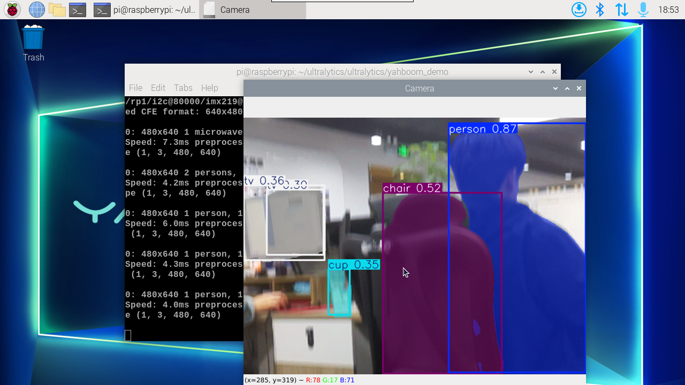Viewport: 685px width, 385px height.
Task: Click the "0: 480x640 1 microwave" terminal line
Action: 184,132
